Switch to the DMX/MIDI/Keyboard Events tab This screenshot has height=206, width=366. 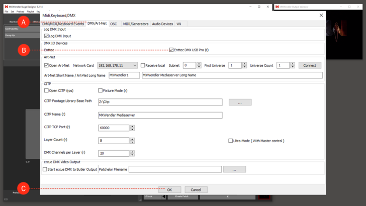(63, 24)
